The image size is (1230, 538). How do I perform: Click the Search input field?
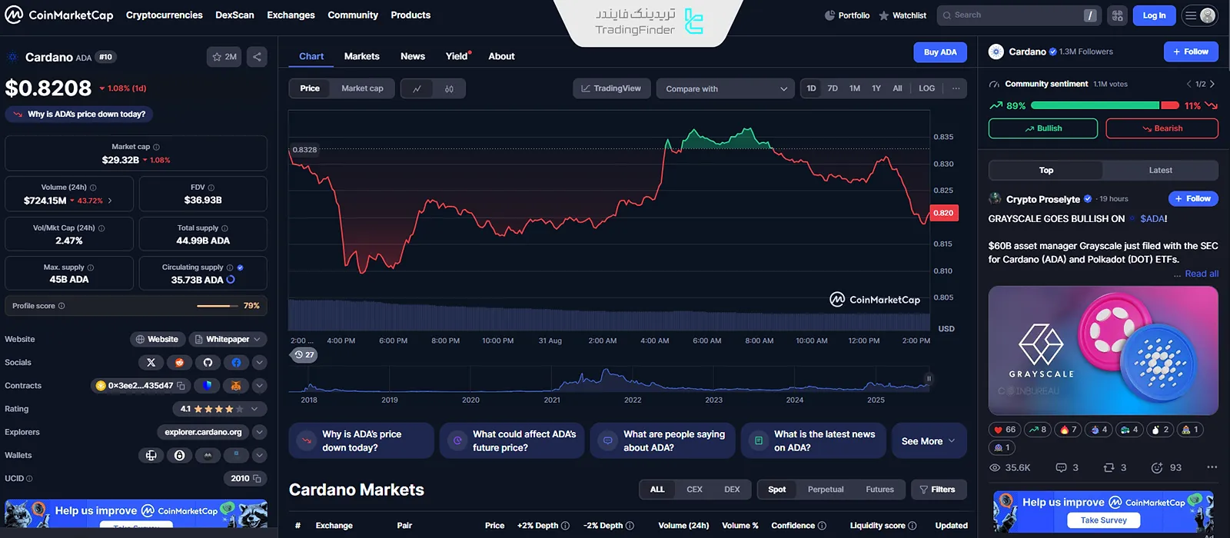click(1015, 15)
